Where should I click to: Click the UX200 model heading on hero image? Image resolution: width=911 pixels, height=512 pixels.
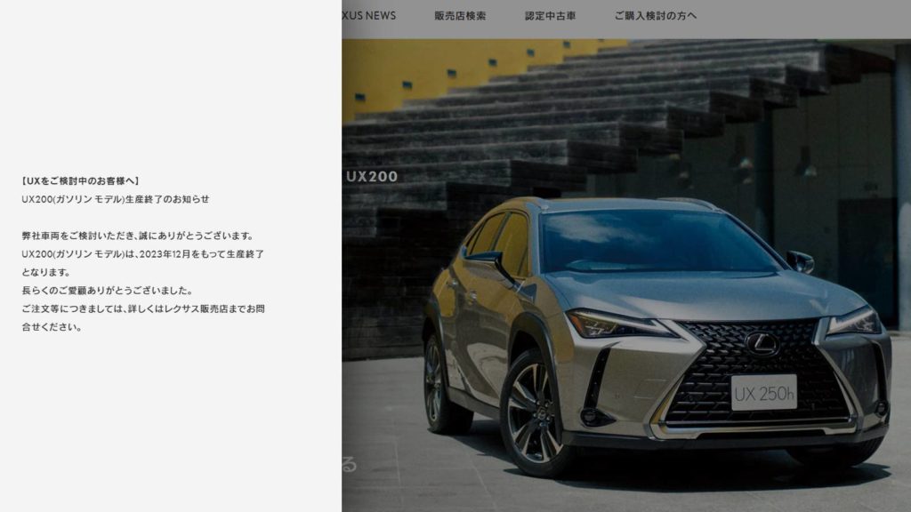(372, 177)
